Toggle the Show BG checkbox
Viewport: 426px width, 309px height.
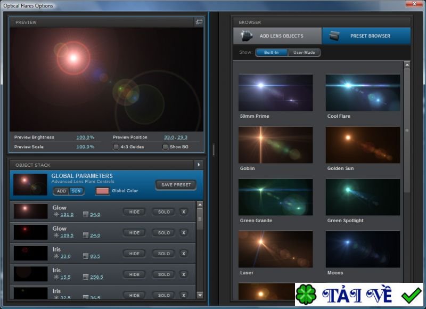coord(165,147)
